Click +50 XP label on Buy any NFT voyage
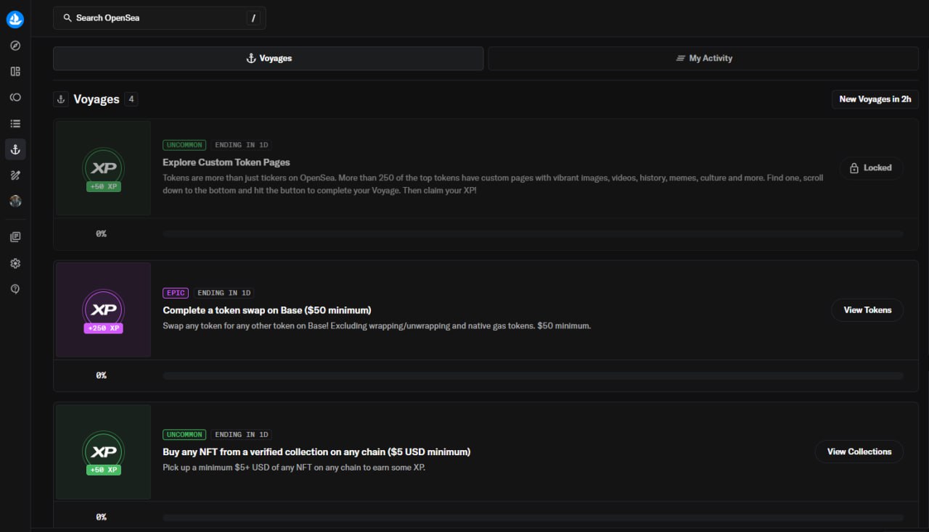The image size is (929, 532). [x=104, y=470]
